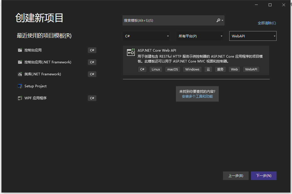Select the ASP.NET Core Web API title
The height and width of the screenshot is (194, 292).
coord(157,50)
